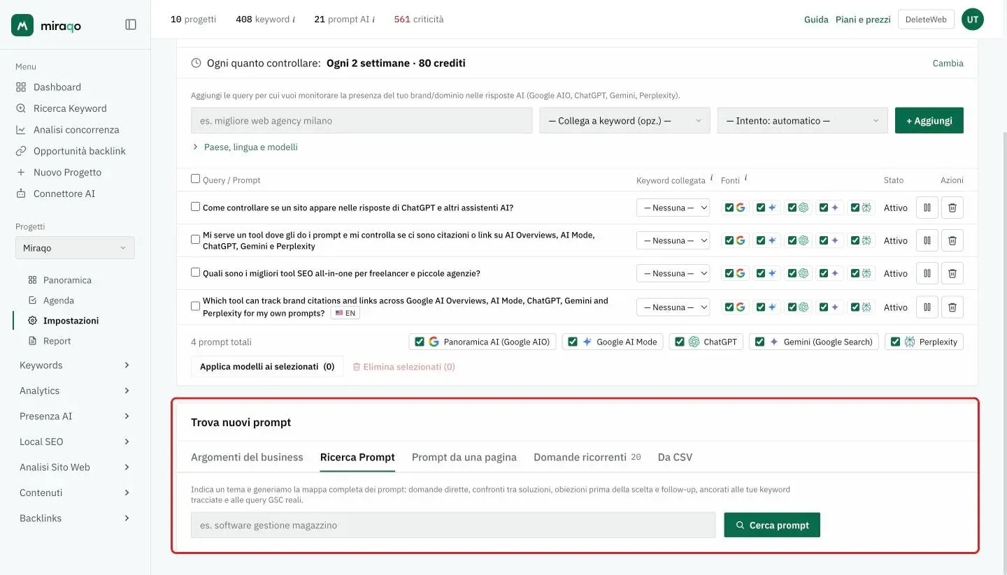
Task: Open the UT user avatar menu
Action: 972,20
